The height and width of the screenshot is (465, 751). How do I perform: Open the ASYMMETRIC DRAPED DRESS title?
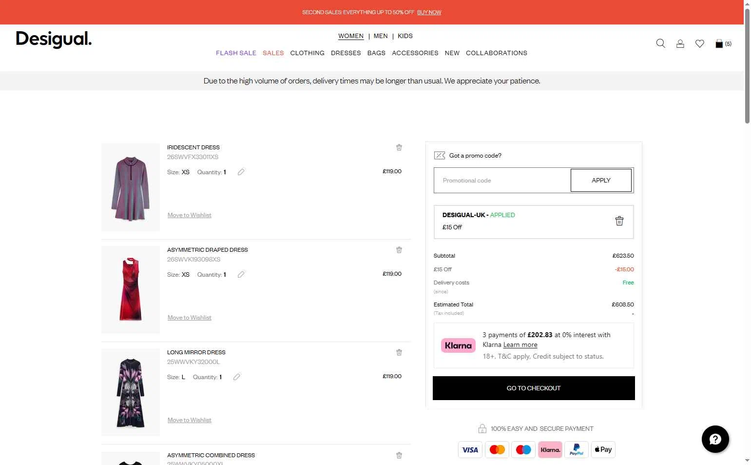click(207, 250)
